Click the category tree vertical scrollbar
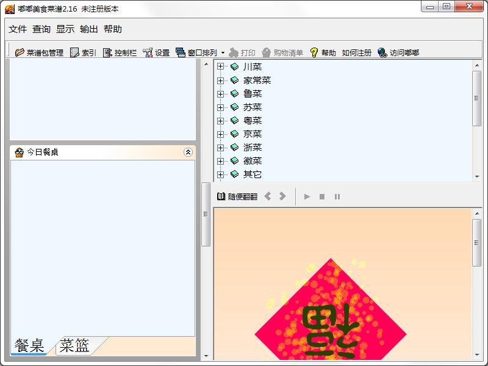Image resolution: width=488 pixels, height=366 pixels. 477,98
